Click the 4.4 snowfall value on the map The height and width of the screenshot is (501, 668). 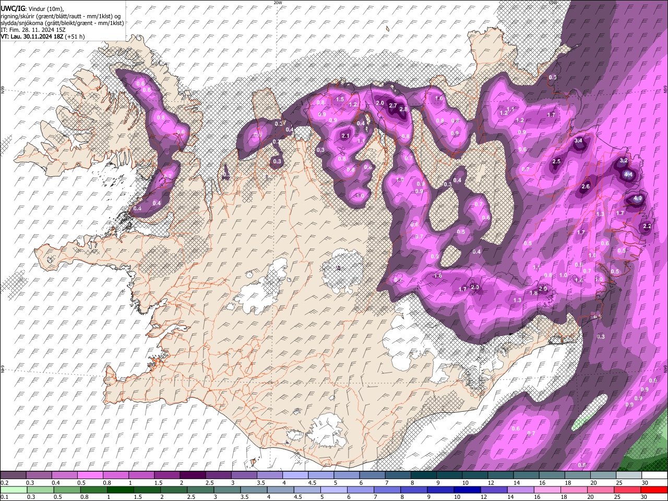tap(628, 174)
